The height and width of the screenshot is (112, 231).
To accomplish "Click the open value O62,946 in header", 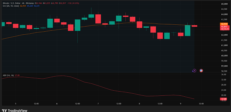I will pos(38,3).
